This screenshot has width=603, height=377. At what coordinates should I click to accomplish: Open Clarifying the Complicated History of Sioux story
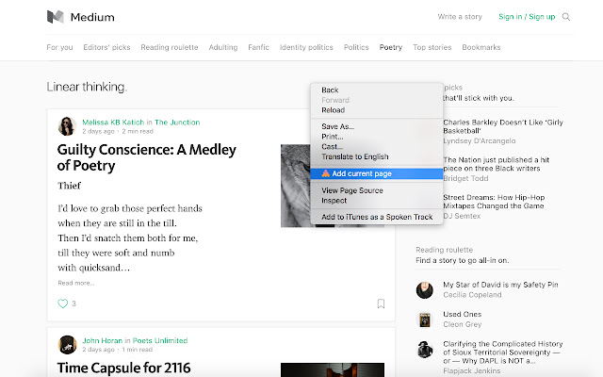point(502,352)
